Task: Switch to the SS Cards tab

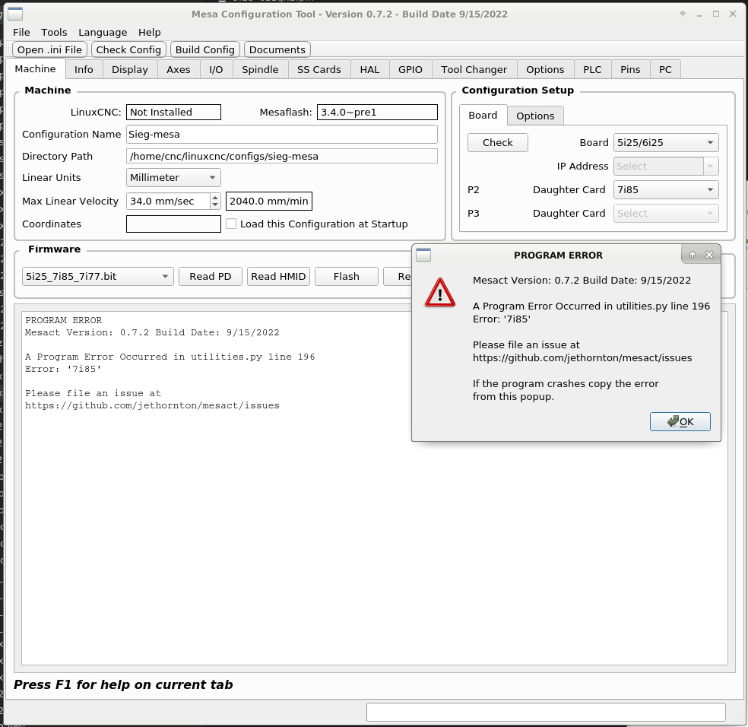Action: pos(319,70)
